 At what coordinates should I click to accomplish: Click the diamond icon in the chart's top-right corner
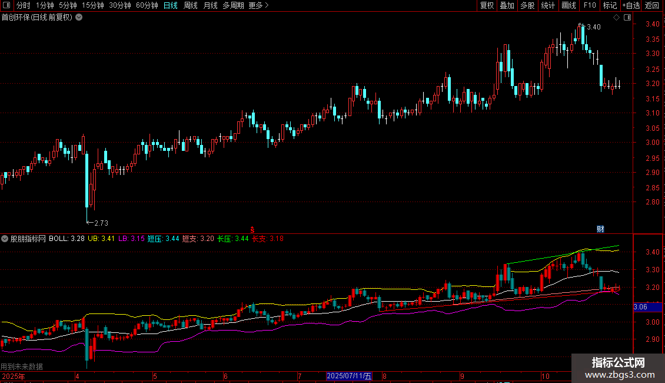point(617,18)
